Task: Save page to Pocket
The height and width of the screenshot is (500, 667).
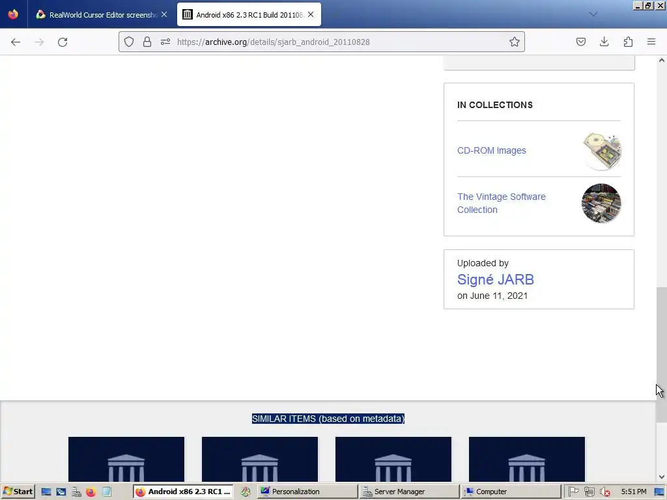Action: (580, 42)
